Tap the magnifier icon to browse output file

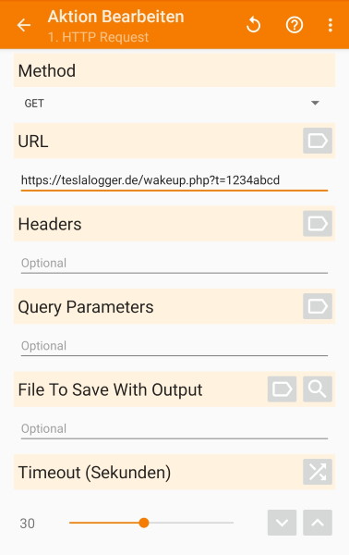point(318,389)
